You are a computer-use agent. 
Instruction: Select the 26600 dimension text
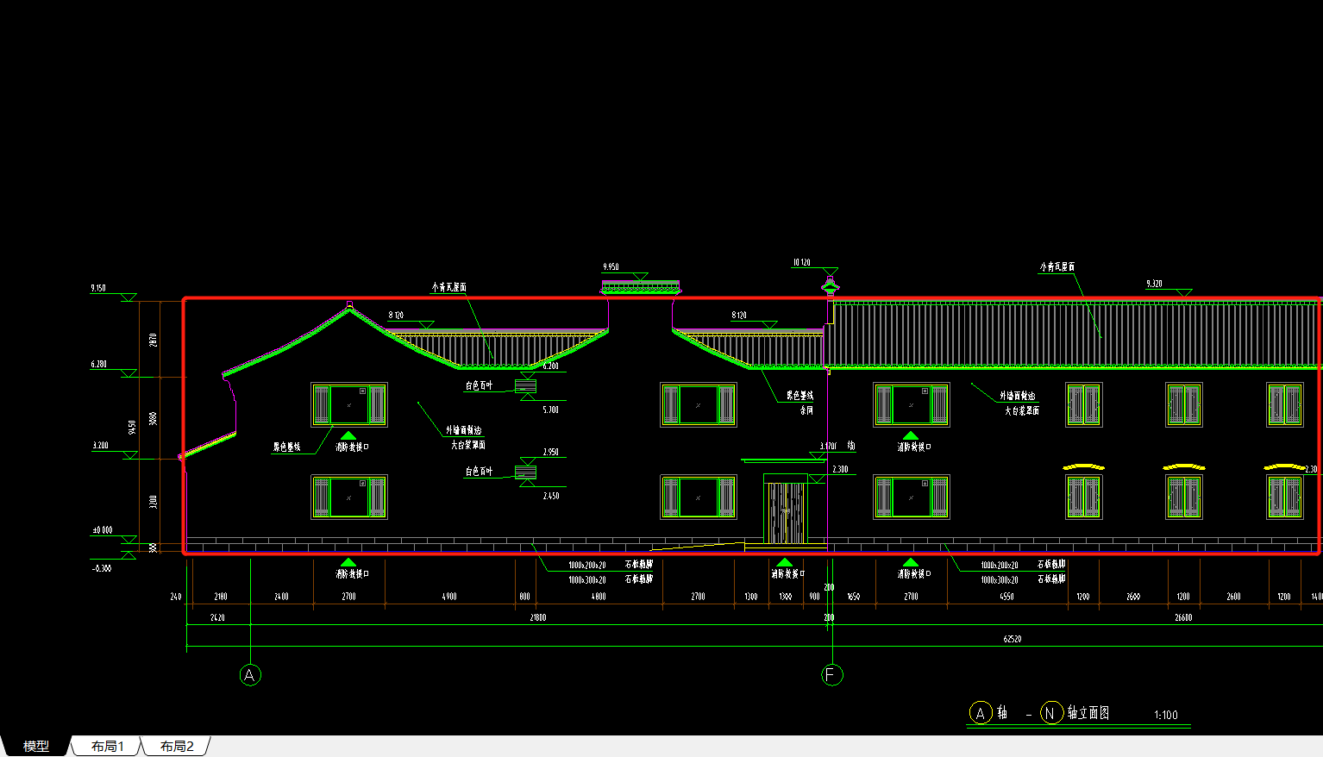click(1183, 617)
